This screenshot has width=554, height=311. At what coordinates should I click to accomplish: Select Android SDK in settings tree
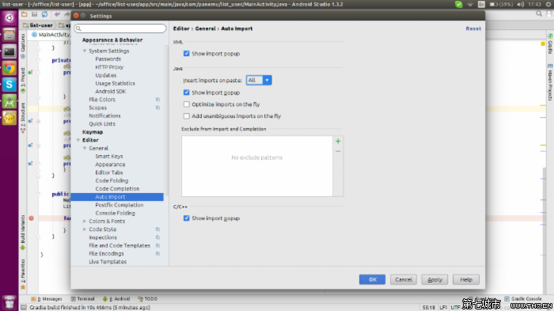tap(111, 92)
